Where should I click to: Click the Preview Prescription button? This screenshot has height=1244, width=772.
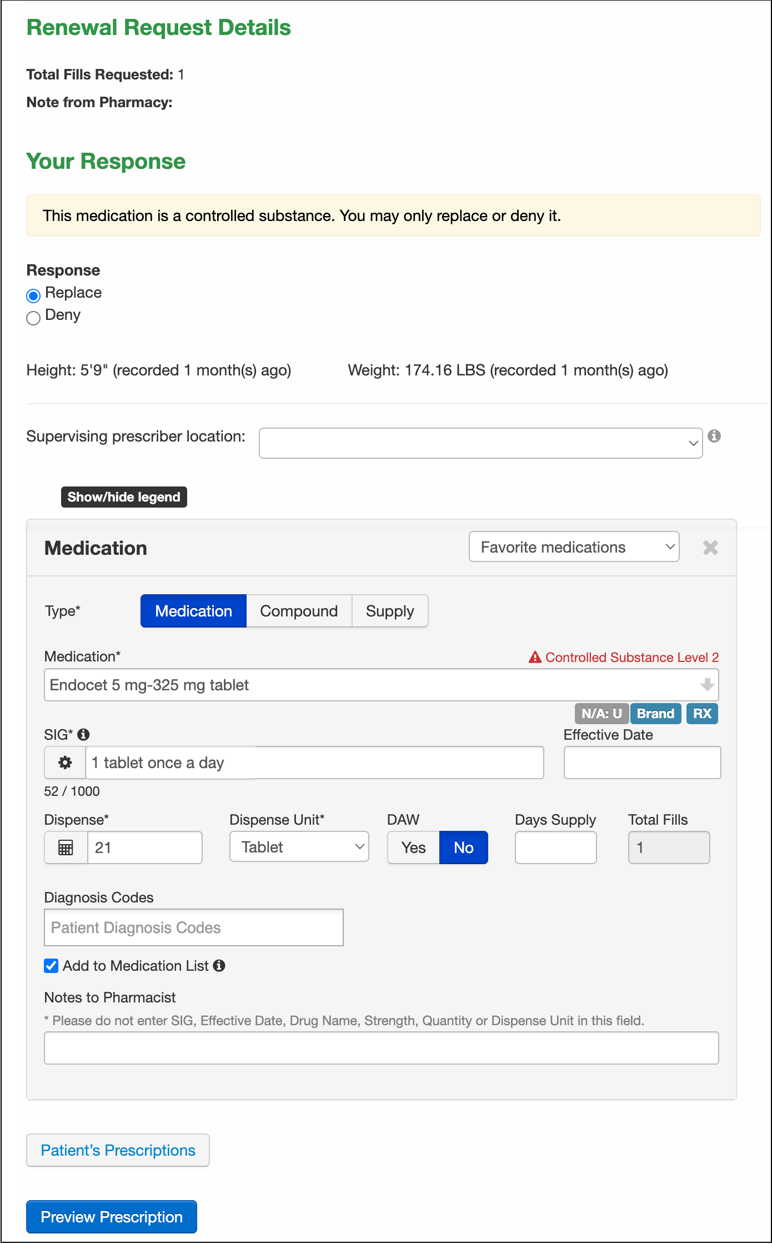pyautogui.click(x=112, y=1216)
